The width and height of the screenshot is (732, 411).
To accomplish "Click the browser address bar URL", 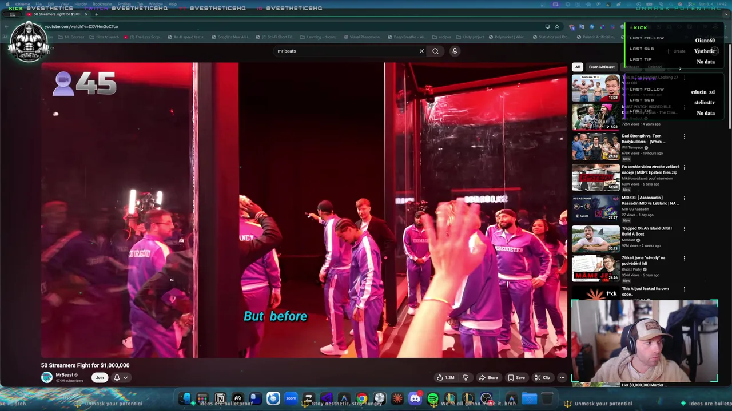I will (x=81, y=26).
